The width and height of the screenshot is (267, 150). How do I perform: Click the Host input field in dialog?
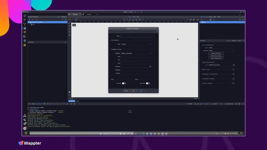coord(136,57)
